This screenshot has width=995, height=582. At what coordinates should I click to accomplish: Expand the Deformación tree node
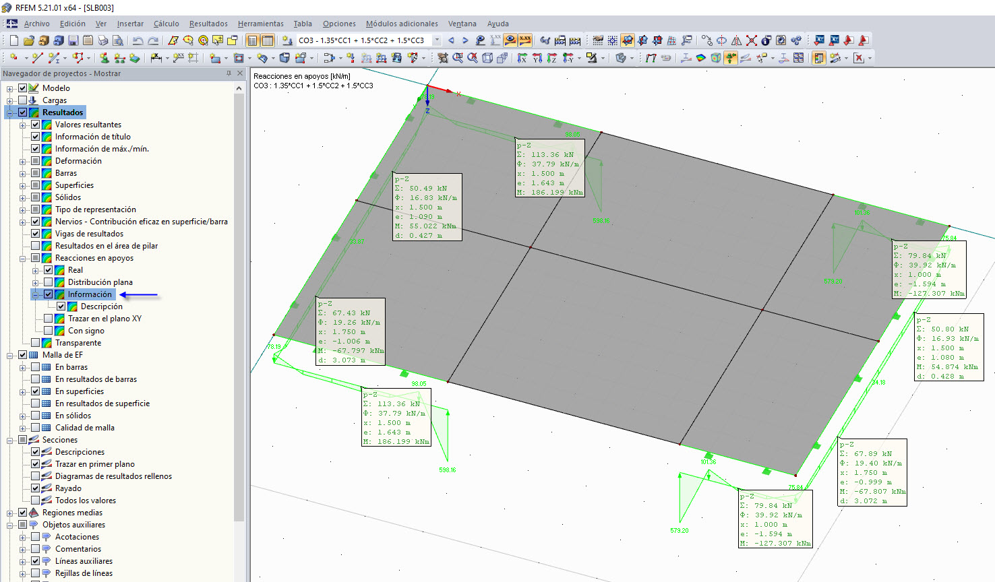(x=23, y=161)
